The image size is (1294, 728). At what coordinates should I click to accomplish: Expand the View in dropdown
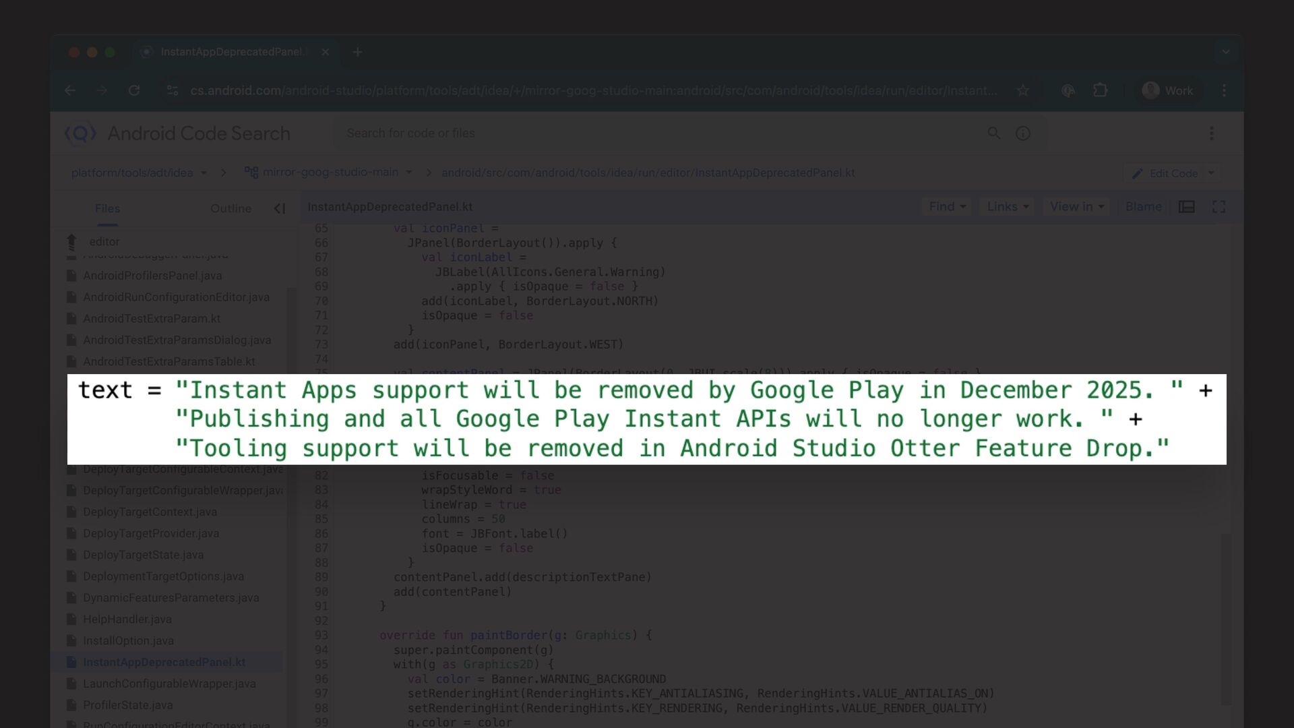pos(1076,207)
